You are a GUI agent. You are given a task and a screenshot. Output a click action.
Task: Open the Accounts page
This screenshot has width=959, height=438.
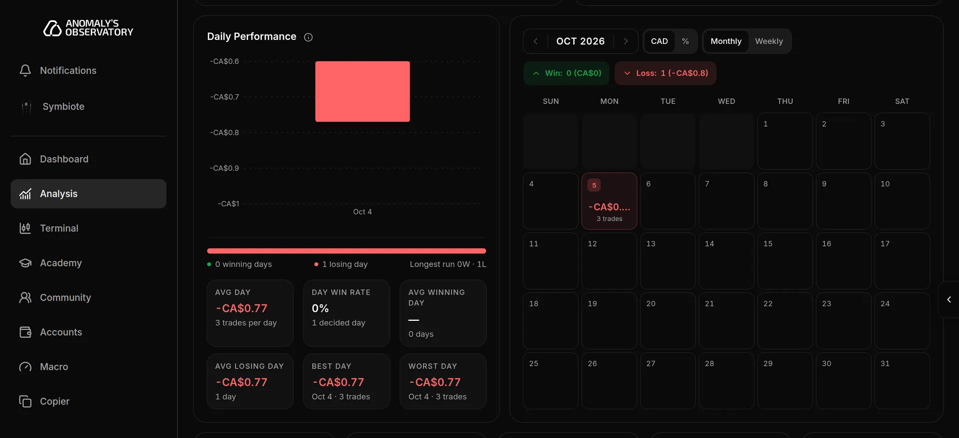[88, 332]
